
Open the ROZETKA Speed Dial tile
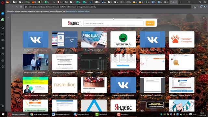[123, 39]
